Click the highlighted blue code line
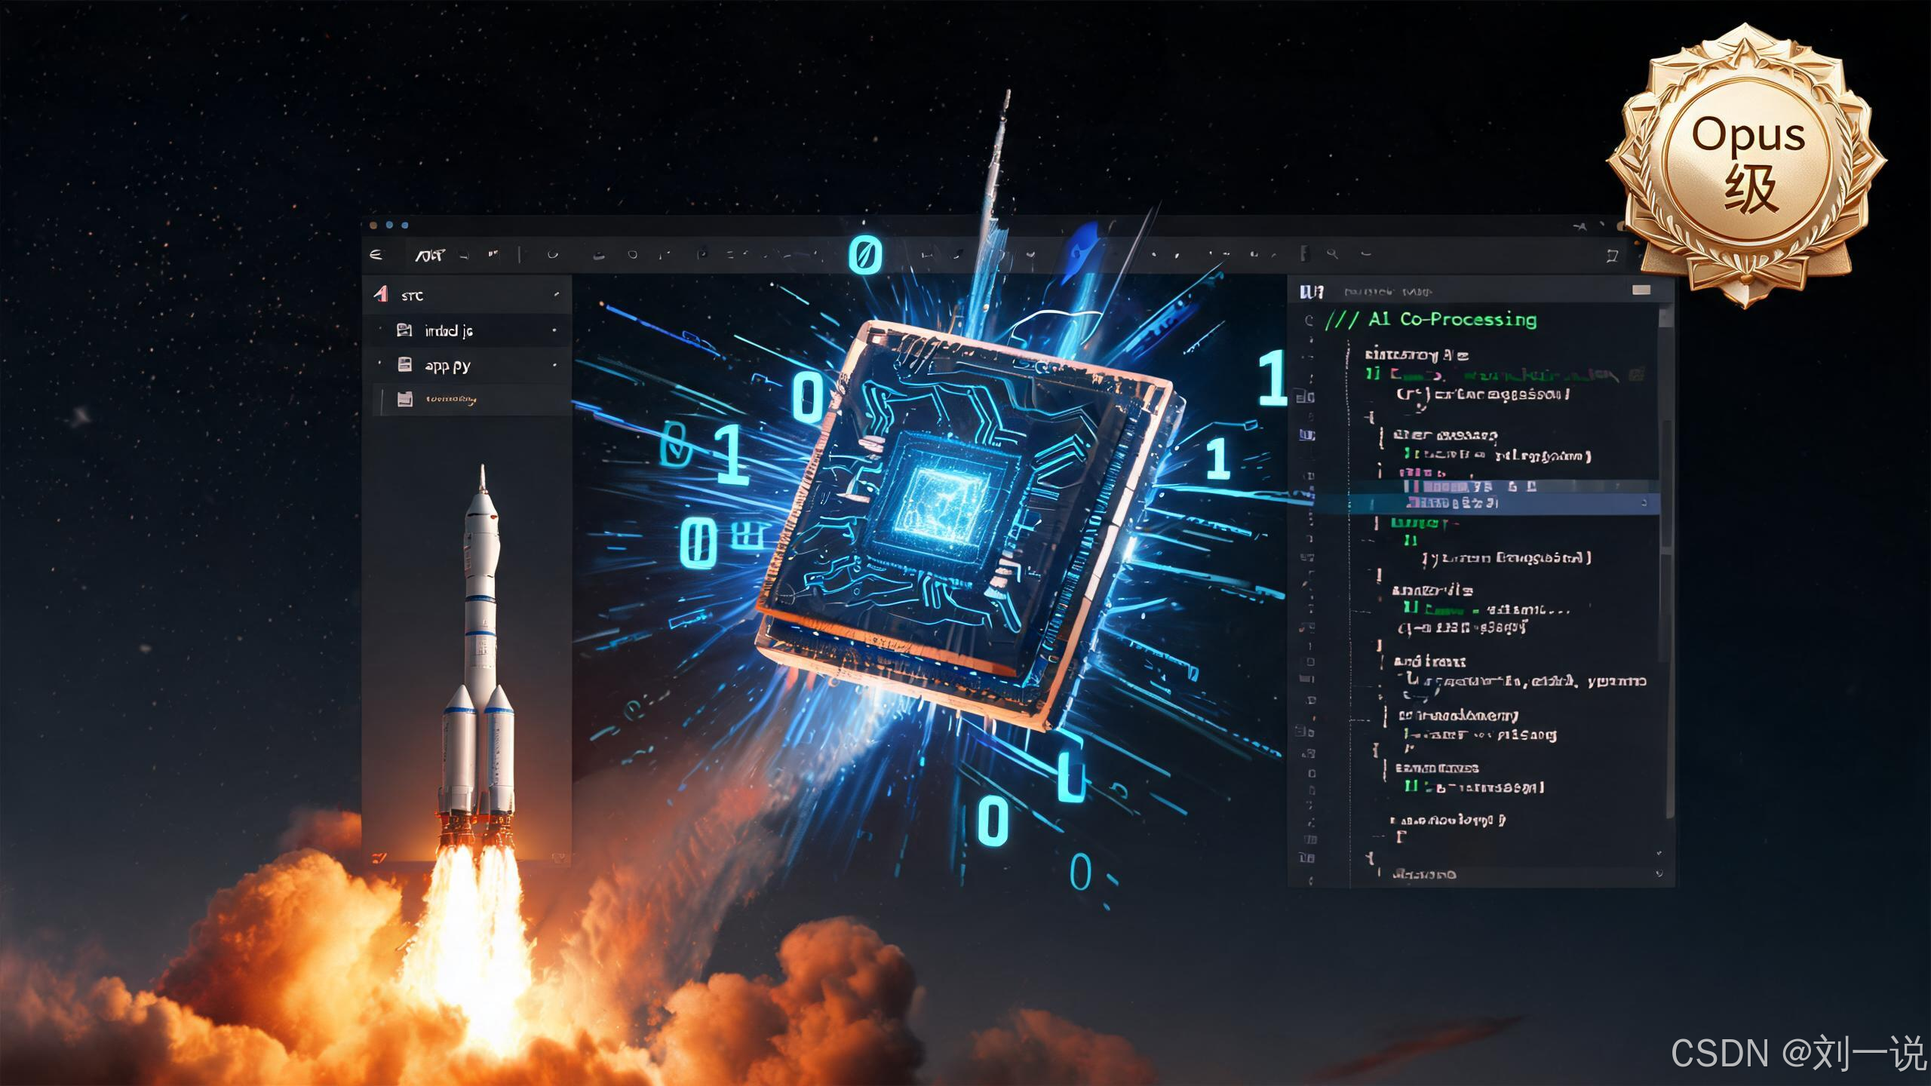1931x1086 pixels. click(1503, 503)
